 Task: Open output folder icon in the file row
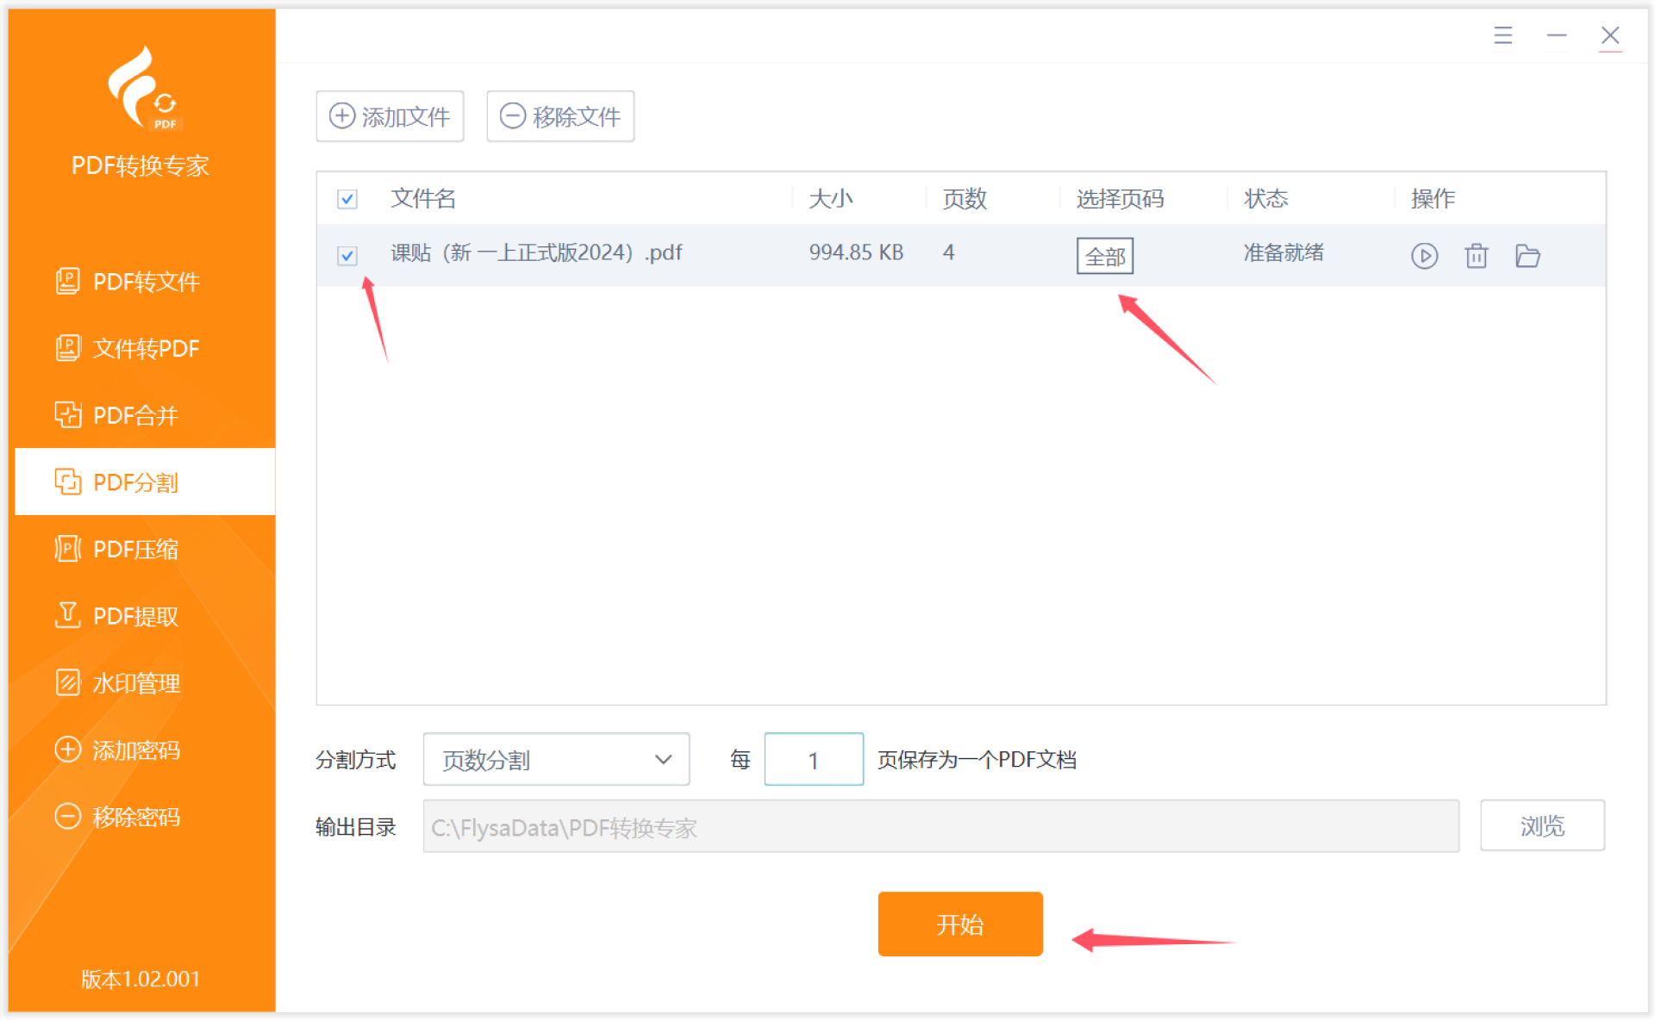click(x=1527, y=256)
